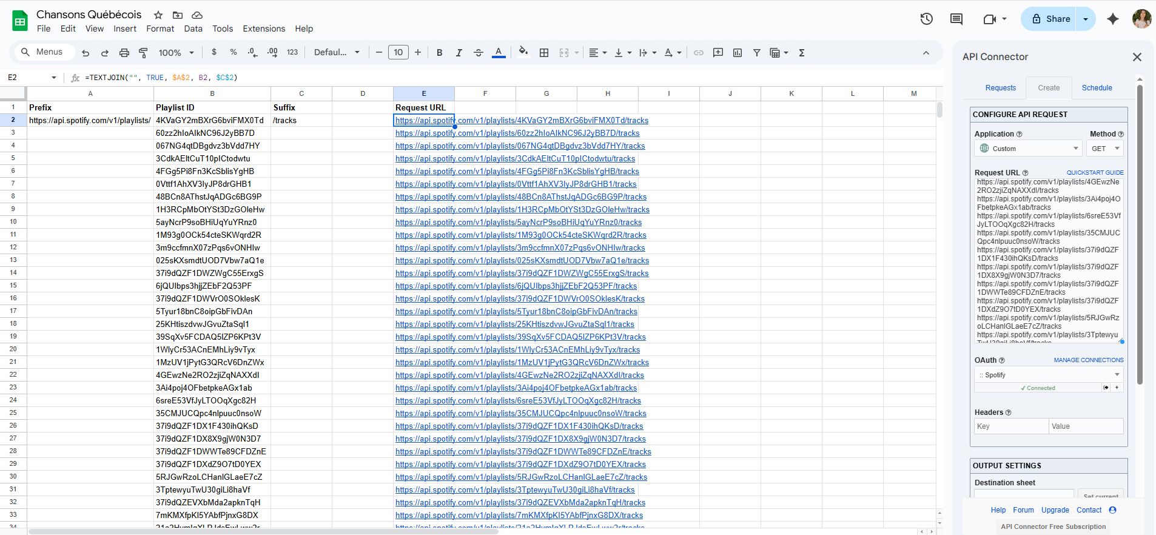This screenshot has height=535, width=1156.
Task: Select column E header
Action: point(424,93)
